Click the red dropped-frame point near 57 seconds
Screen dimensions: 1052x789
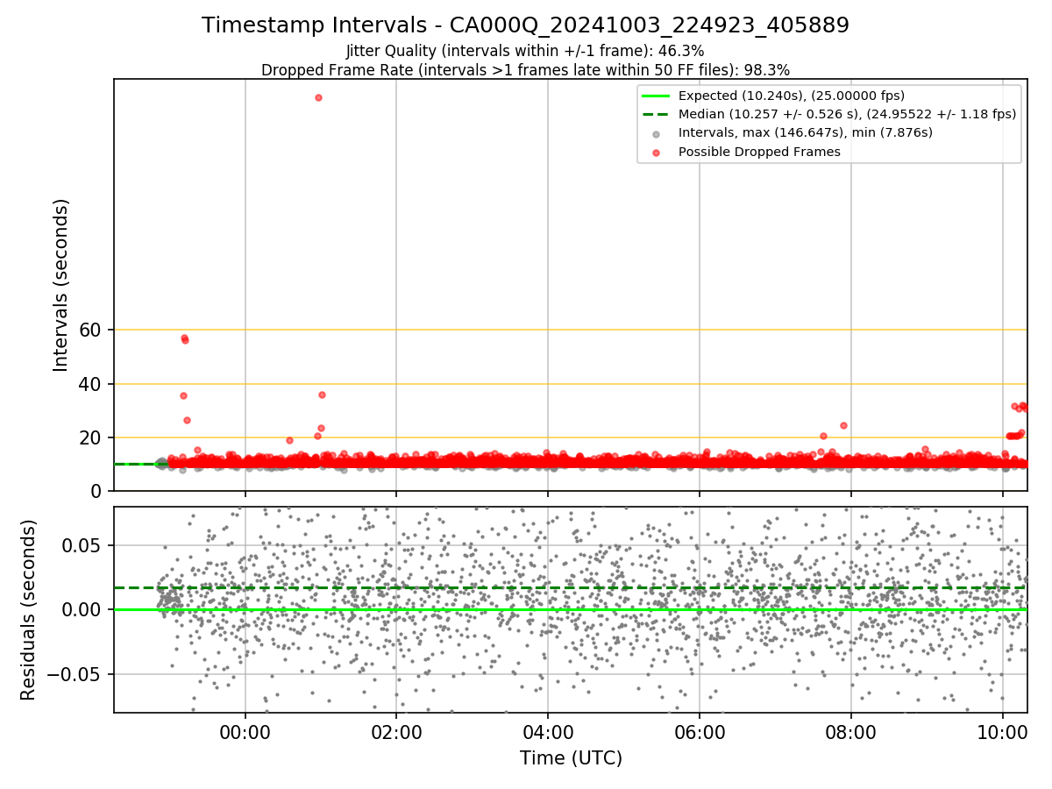pyautogui.click(x=184, y=338)
